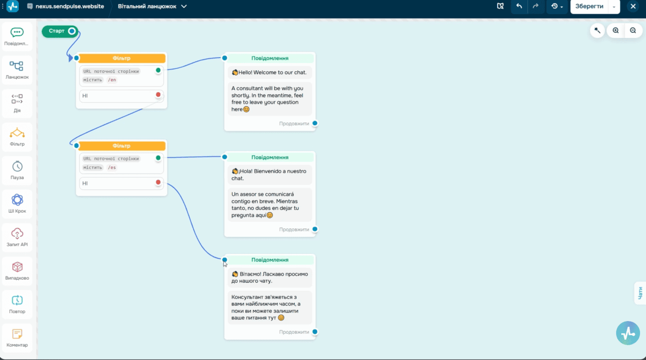Add a Ланцюжок flow block from sidebar

(x=17, y=70)
